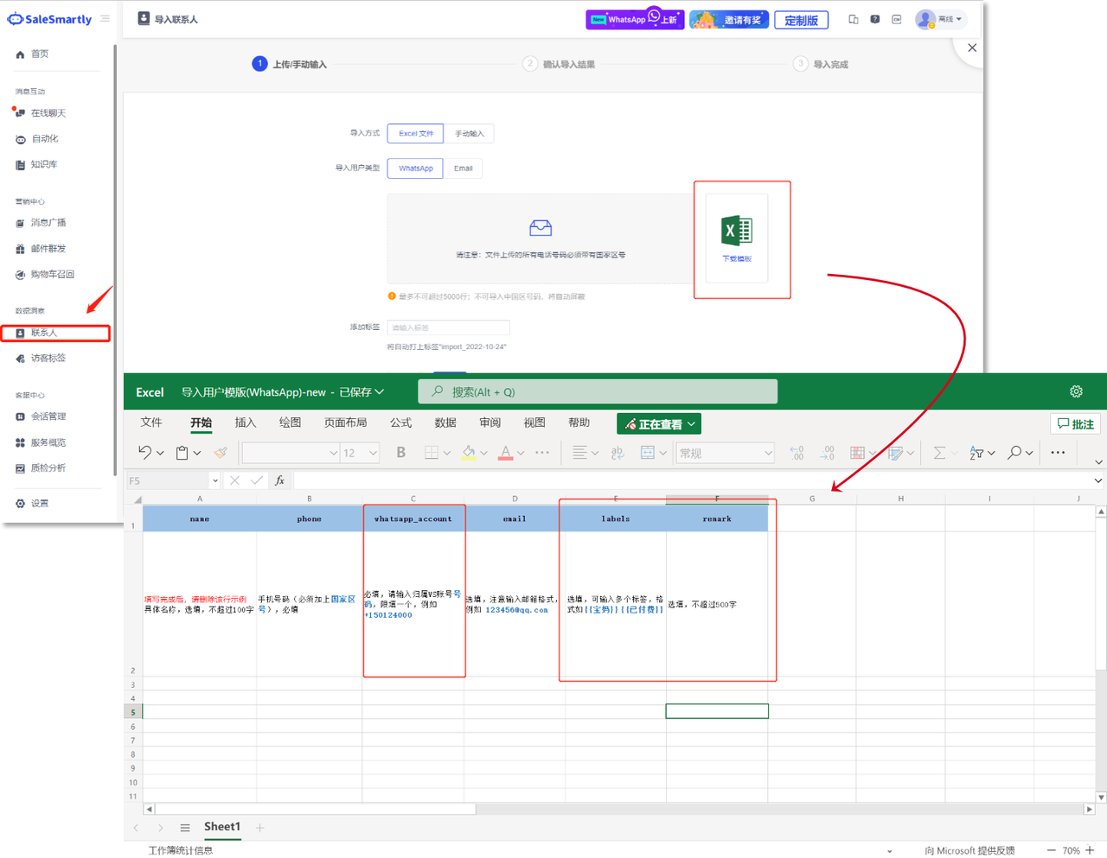The height and width of the screenshot is (858, 1107).
Task: Open 服务概览 service overview
Action: click(48, 442)
